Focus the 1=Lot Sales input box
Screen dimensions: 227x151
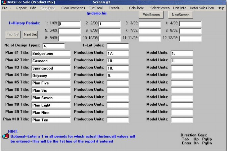117,46
